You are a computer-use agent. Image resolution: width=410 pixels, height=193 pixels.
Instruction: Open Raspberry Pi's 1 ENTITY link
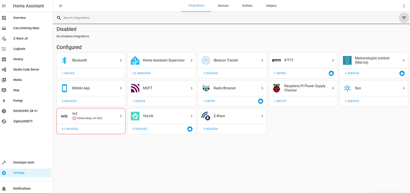tap(280, 101)
